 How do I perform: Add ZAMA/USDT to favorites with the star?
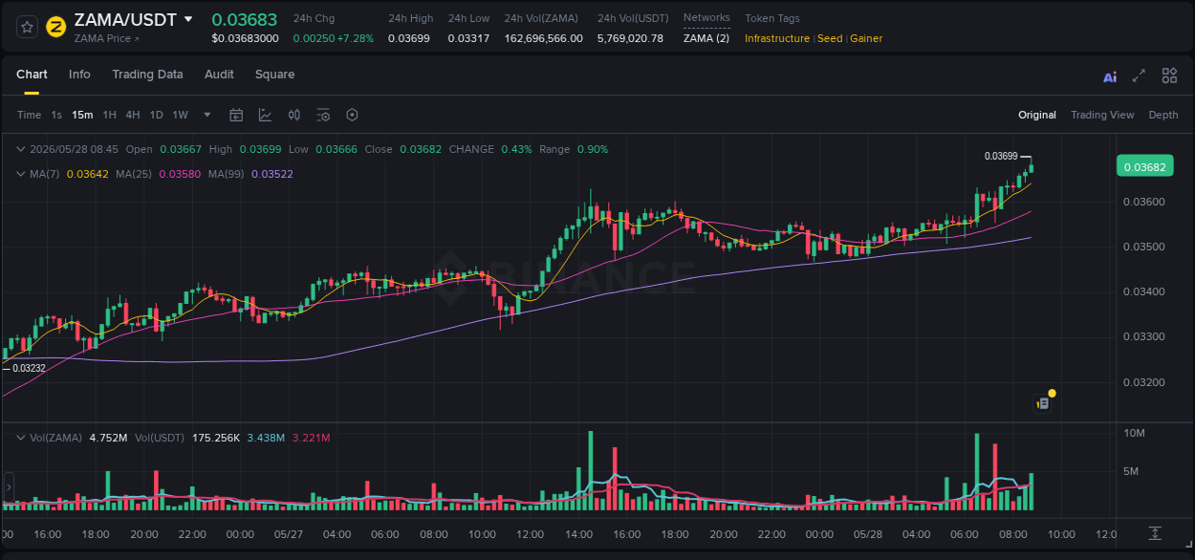click(28, 27)
